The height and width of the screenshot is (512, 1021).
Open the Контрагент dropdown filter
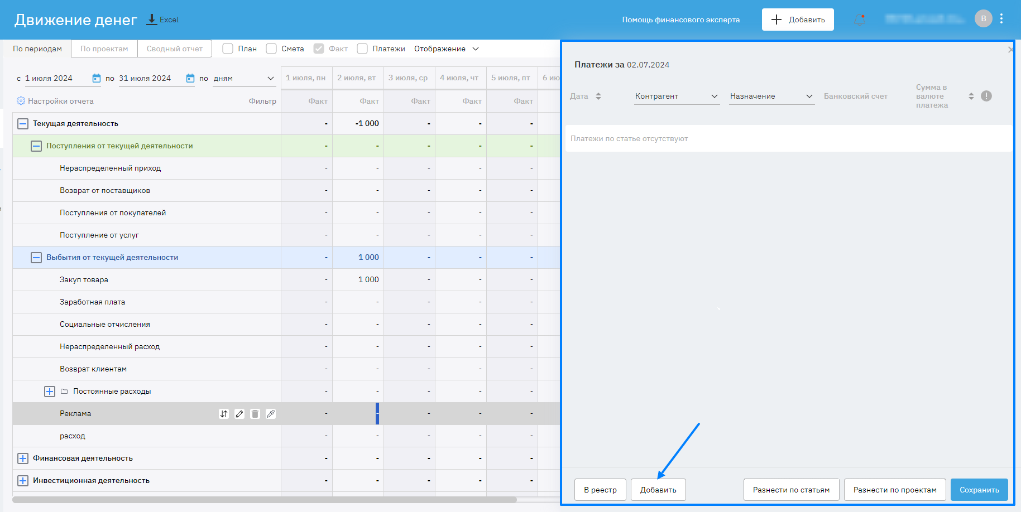point(676,96)
